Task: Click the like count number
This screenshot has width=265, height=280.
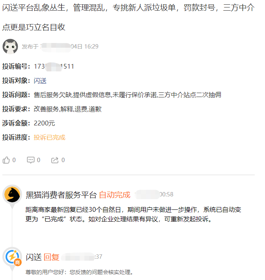Action: (x=14, y=160)
